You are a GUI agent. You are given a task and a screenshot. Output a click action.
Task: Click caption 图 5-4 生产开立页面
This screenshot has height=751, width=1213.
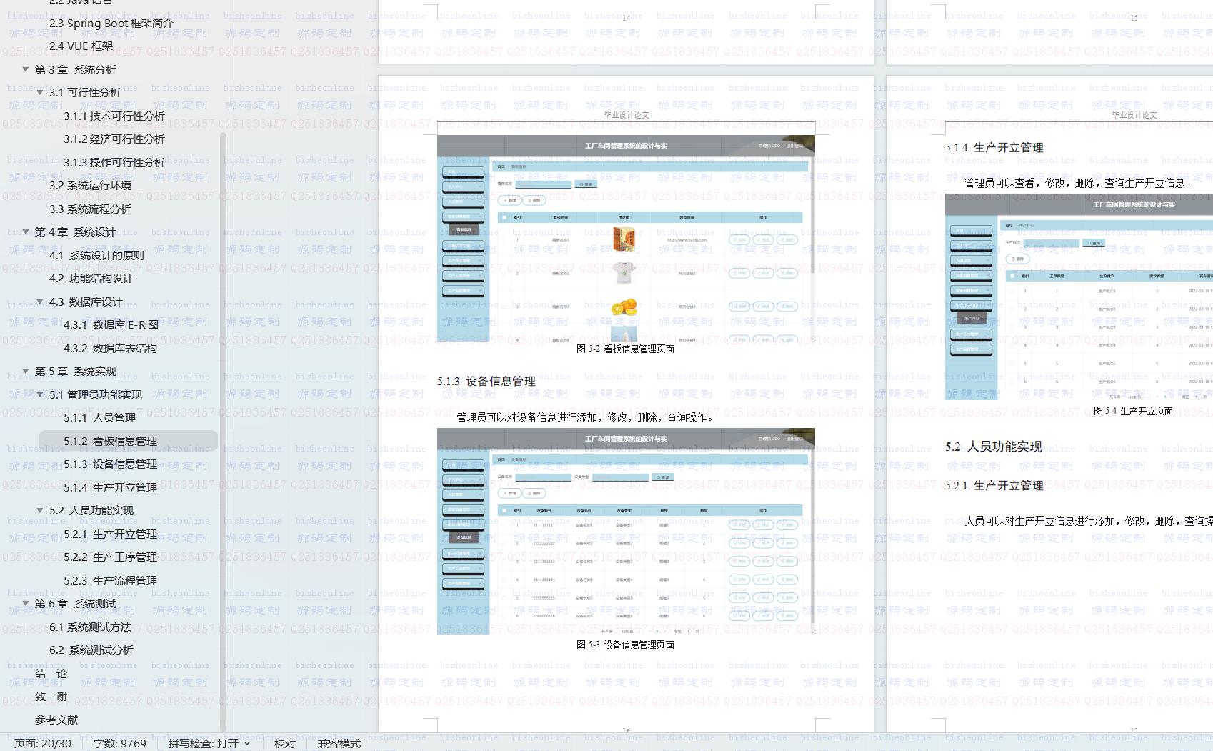point(1133,411)
